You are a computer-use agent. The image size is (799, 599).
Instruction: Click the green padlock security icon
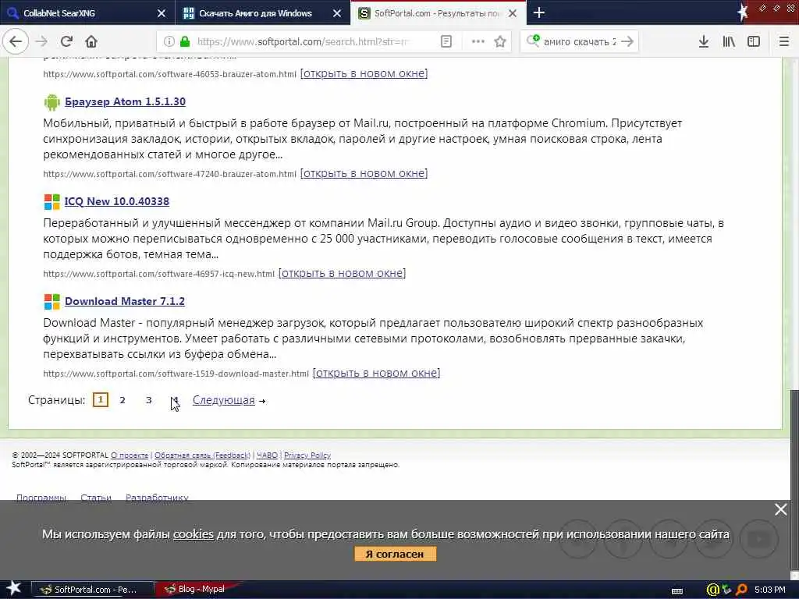click(185, 42)
